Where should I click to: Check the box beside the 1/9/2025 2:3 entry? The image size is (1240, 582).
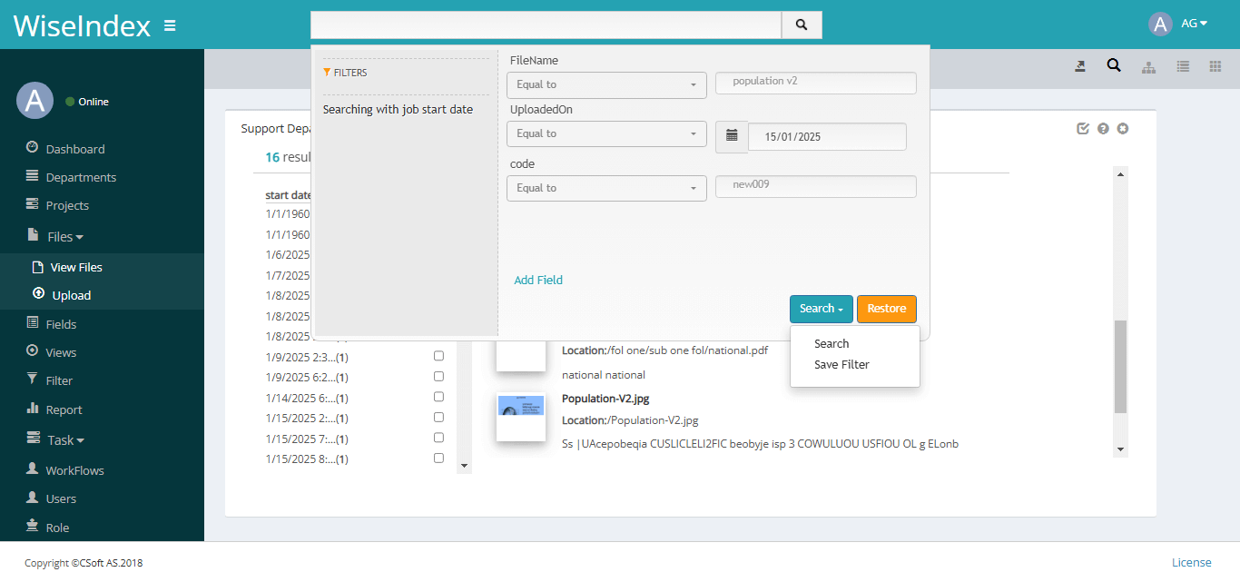pos(438,355)
